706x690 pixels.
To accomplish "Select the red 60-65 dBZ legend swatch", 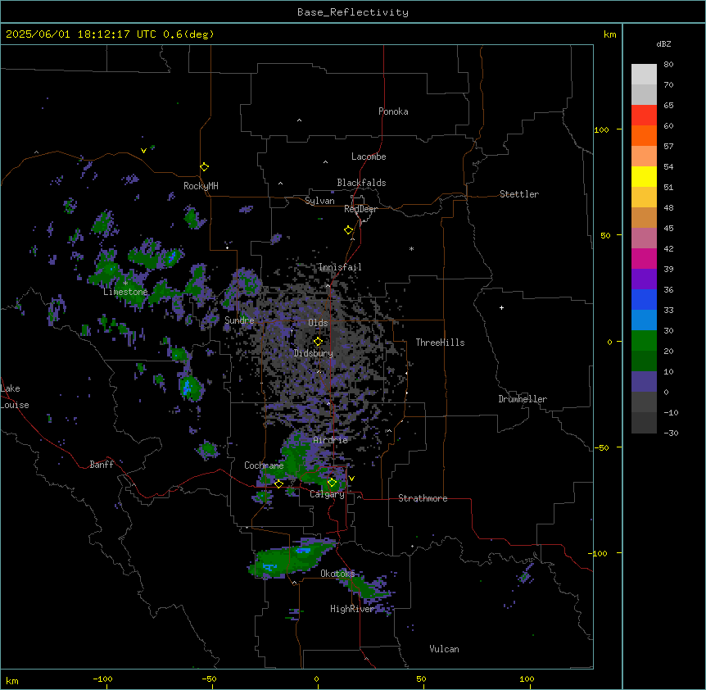I will pos(644,116).
